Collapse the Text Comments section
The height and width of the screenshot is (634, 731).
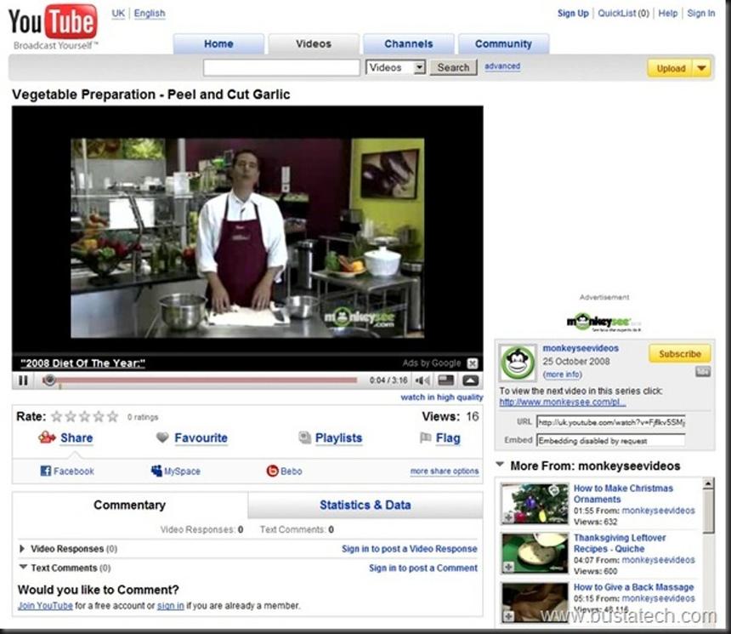coord(23,568)
